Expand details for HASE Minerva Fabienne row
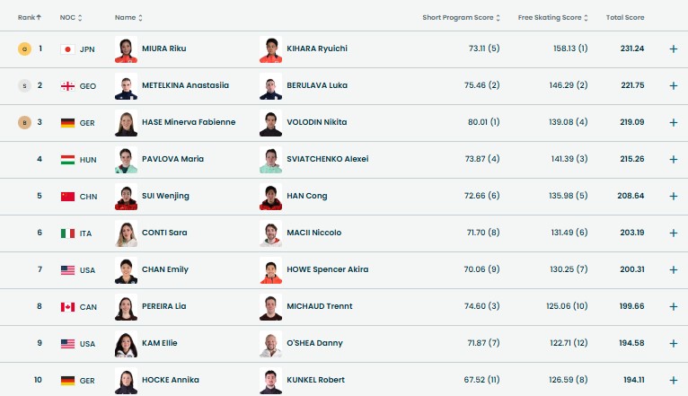The image size is (688, 396). 673,122
